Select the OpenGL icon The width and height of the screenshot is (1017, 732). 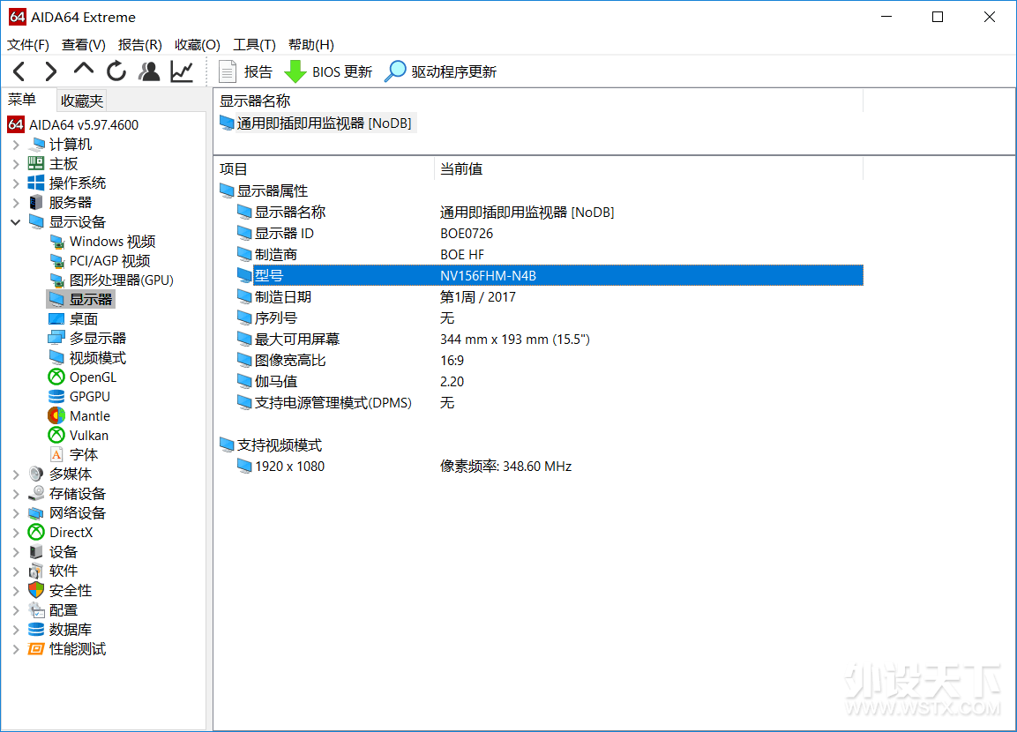click(x=57, y=377)
